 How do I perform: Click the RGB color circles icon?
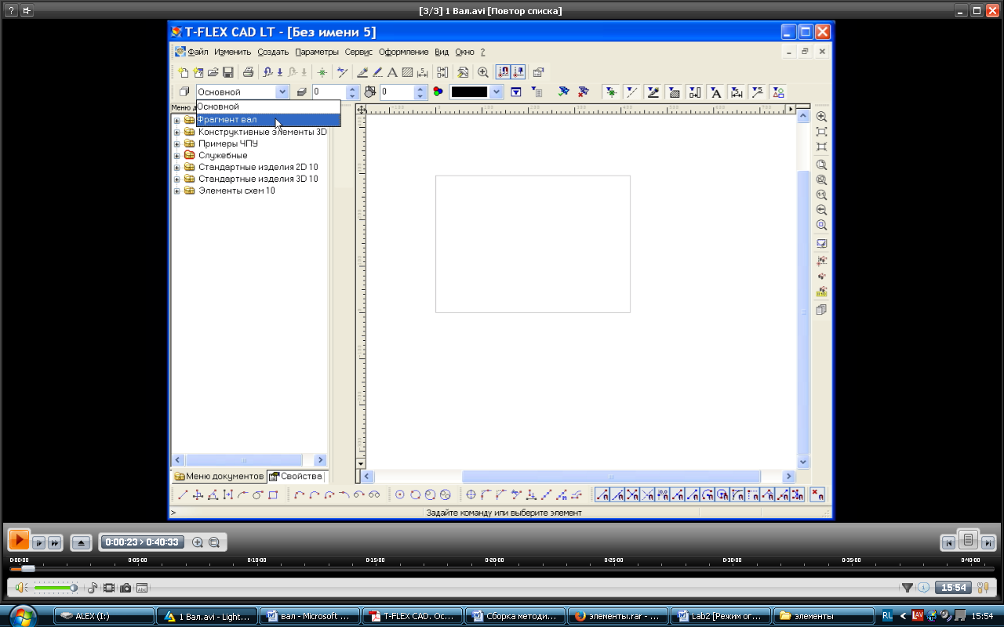[x=438, y=92]
